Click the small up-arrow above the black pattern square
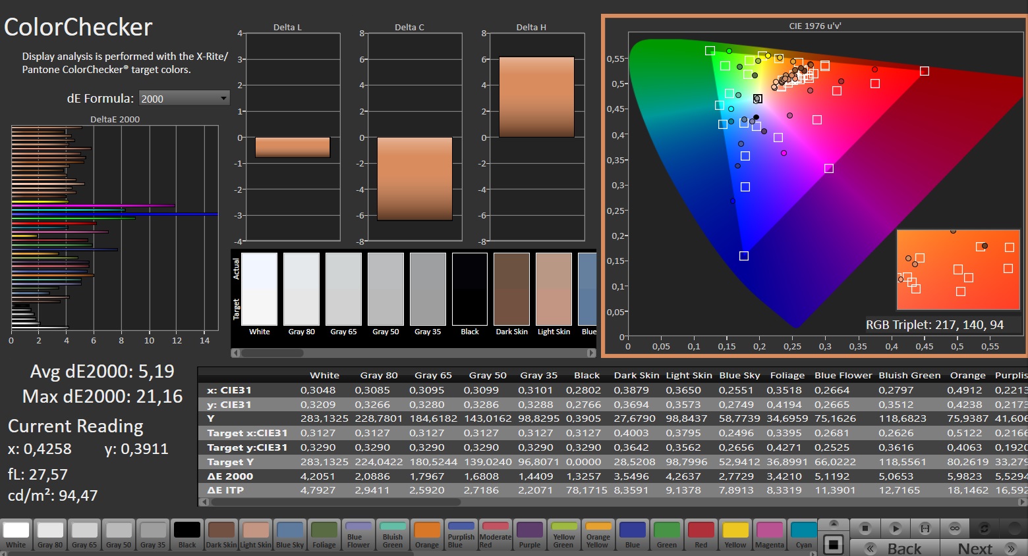The width and height of the screenshot is (1028, 556). 834,524
